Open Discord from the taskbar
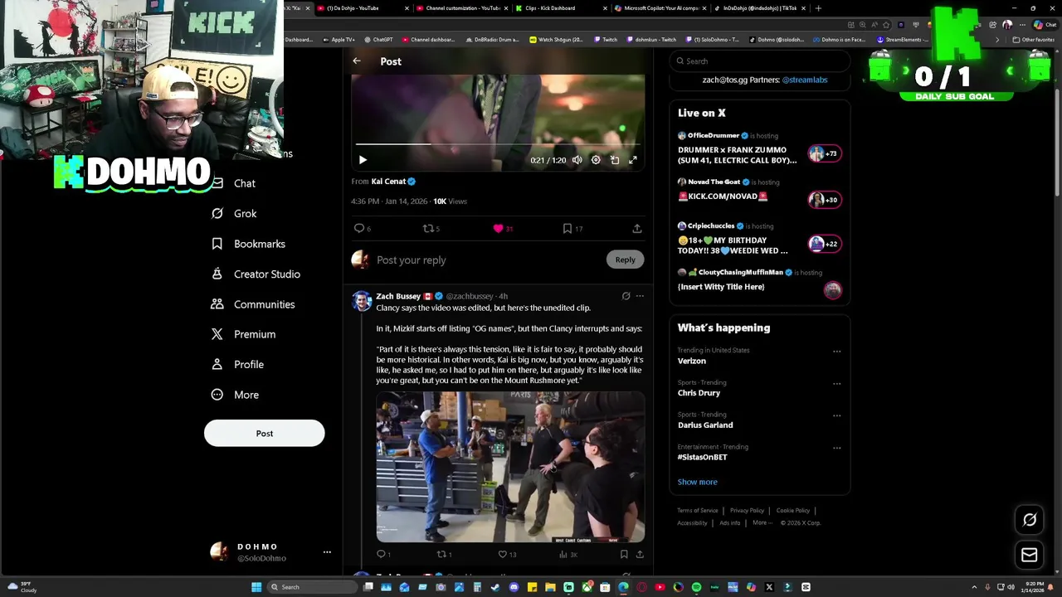Viewport: 1062px width, 597px height. click(x=514, y=587)
